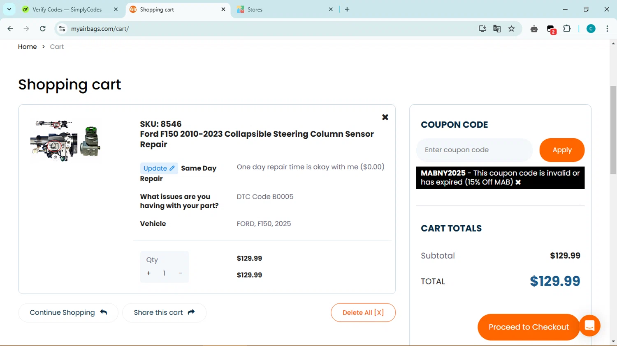
Task: Click the Update Same Day Repair link
Action: pyautogui.click(x=159, y=168)
